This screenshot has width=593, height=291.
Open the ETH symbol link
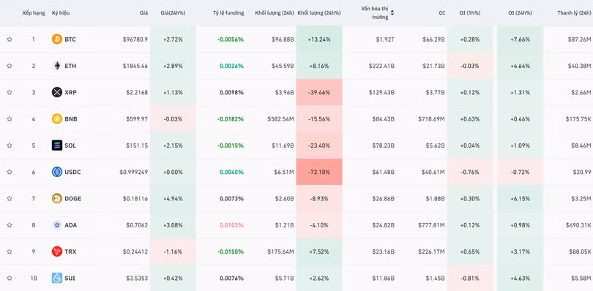70,66
